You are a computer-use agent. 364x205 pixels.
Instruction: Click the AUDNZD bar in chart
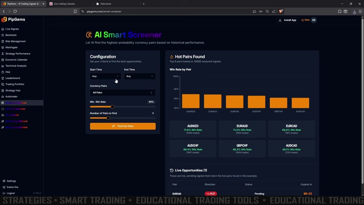tap(191, 101)
